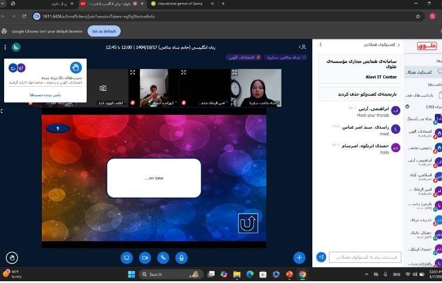The image size is (442, 283).
Task: Click the connection status bars icon
Action: point(17,47)
